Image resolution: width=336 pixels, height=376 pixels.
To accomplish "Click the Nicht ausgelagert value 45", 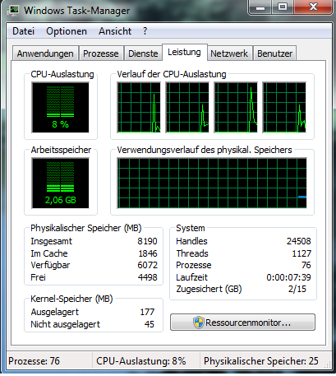I will [150, 324].
